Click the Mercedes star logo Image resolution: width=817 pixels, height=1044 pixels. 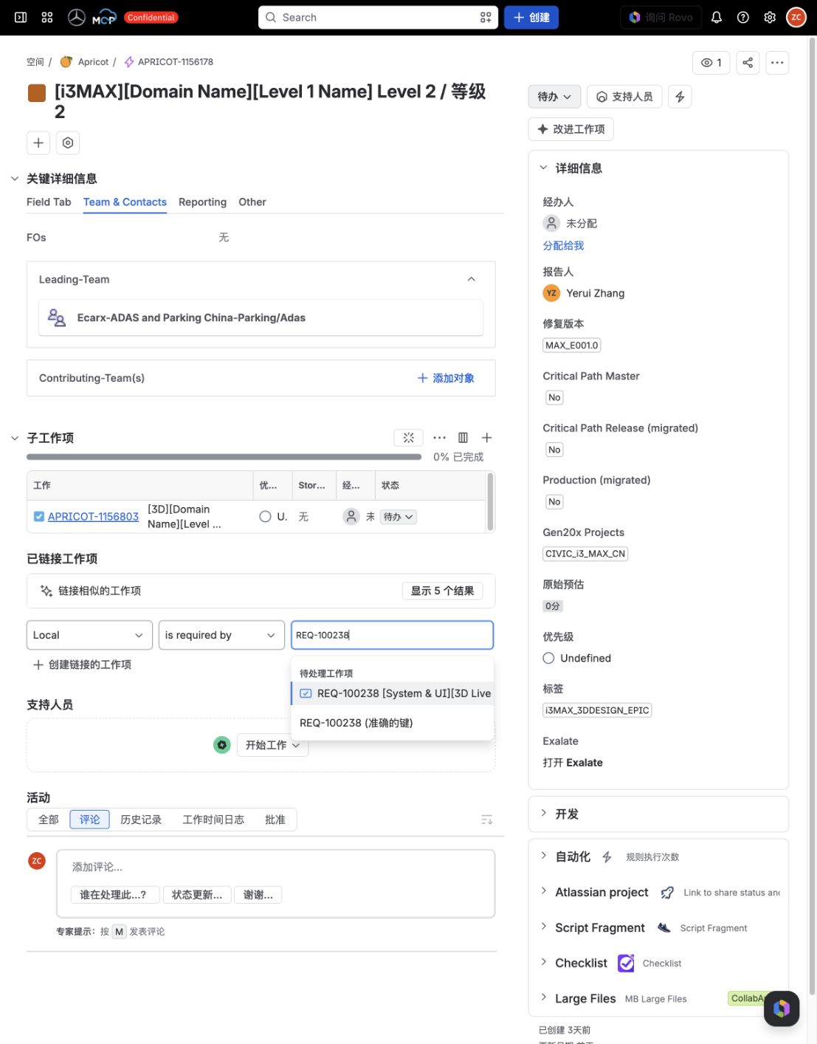point(77,17)
